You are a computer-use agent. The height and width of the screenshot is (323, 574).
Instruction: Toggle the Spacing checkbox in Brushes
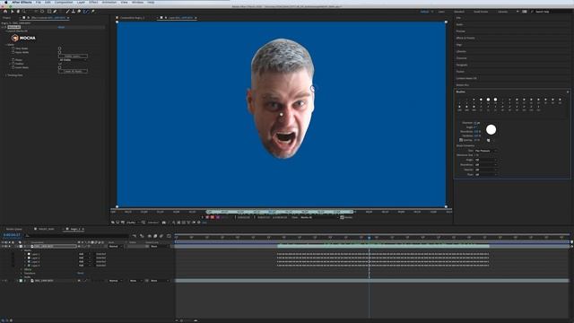461,140
